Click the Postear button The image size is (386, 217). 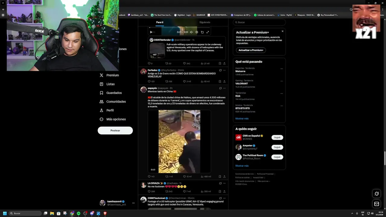click(x=115, y=131)
